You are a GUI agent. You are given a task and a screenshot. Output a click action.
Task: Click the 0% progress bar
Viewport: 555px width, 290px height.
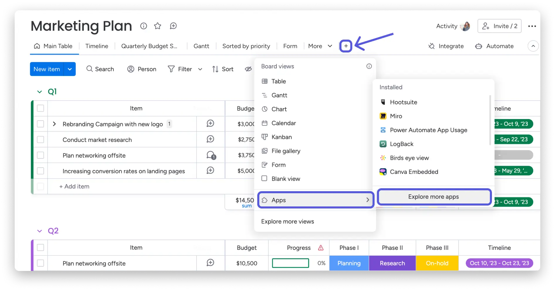click(x=290, y=263)
